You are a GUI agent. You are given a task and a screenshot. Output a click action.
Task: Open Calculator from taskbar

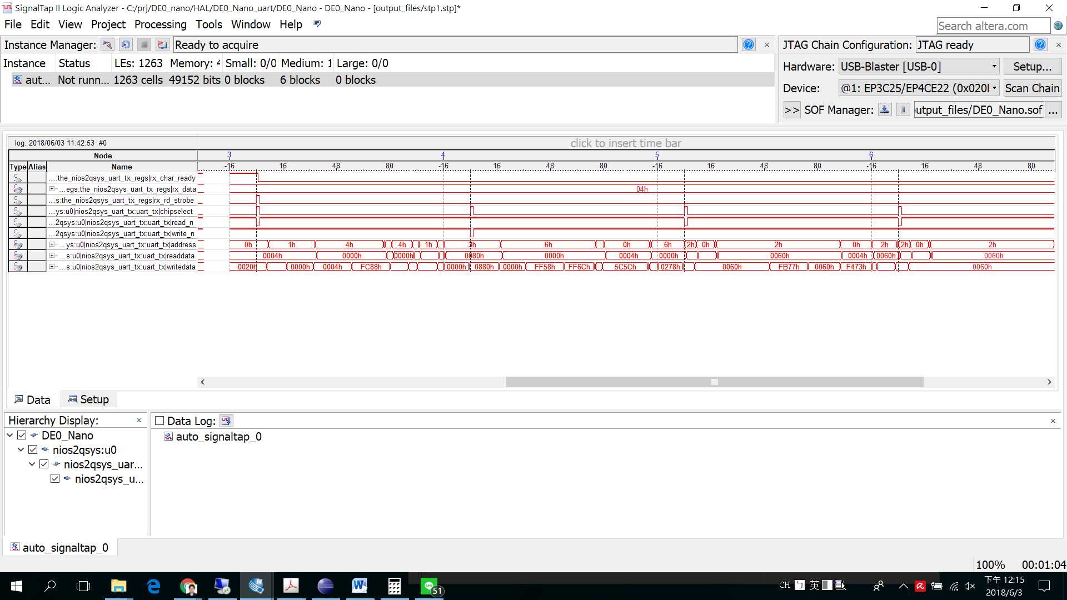[x=394, y=586]
